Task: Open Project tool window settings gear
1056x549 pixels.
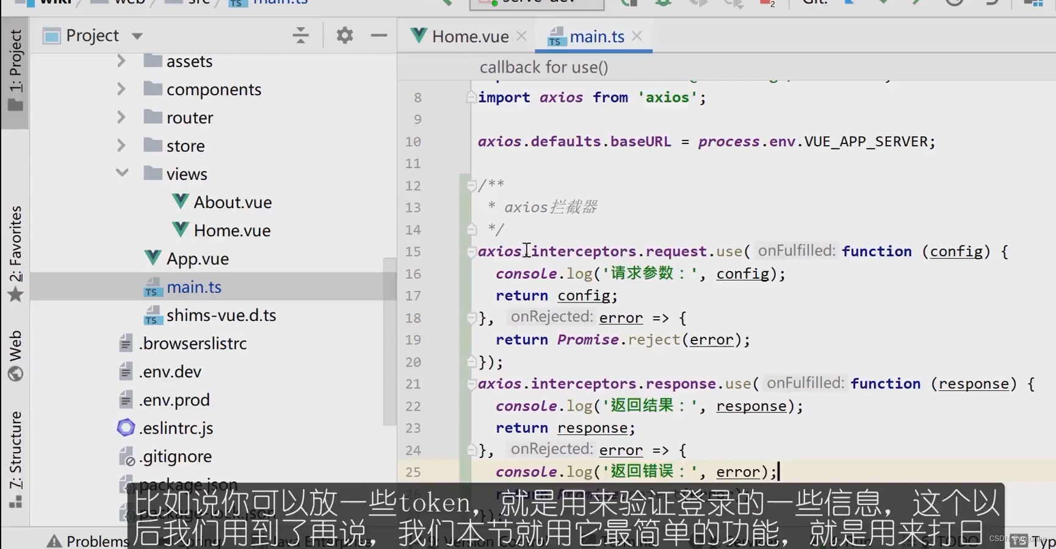Action: coord(344,35)
